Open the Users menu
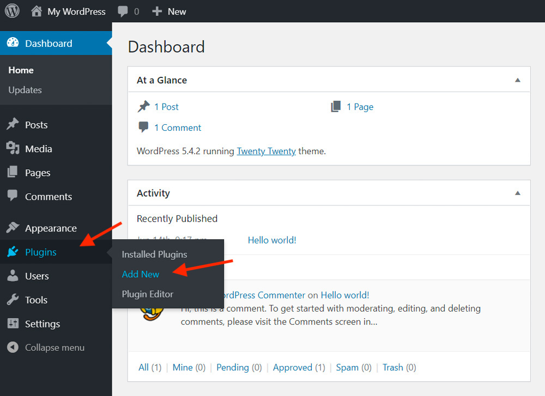This screenshot has height=396, width=545. coord(37,276)
